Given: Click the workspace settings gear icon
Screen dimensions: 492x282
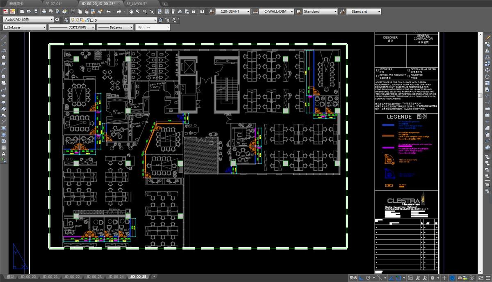Looking at the screenshot, I should pyautogui.click(x=57, y=19).
